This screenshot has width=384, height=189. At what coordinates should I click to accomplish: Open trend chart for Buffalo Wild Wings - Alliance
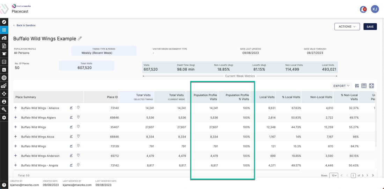(x=71, y=108)
